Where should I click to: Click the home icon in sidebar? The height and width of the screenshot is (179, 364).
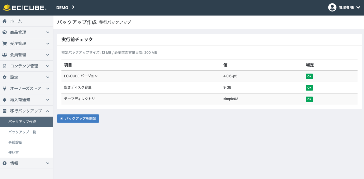(x=4, y=21)
